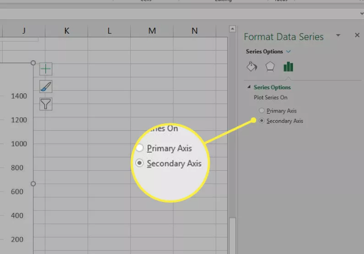Select column L header
This screenshot has height=254, width=364.
click(x=109, y=31)
